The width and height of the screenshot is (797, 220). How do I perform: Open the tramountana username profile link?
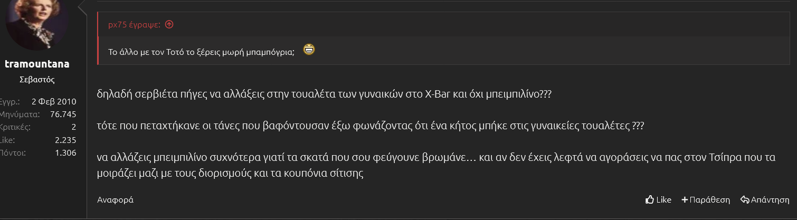click(37, 64)
